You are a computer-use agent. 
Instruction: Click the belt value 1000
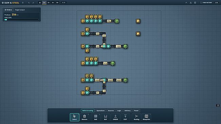(97, 80)
